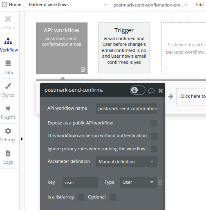
Task: Click the property panel vertical scrollbar
Action: tap(164, 154)
